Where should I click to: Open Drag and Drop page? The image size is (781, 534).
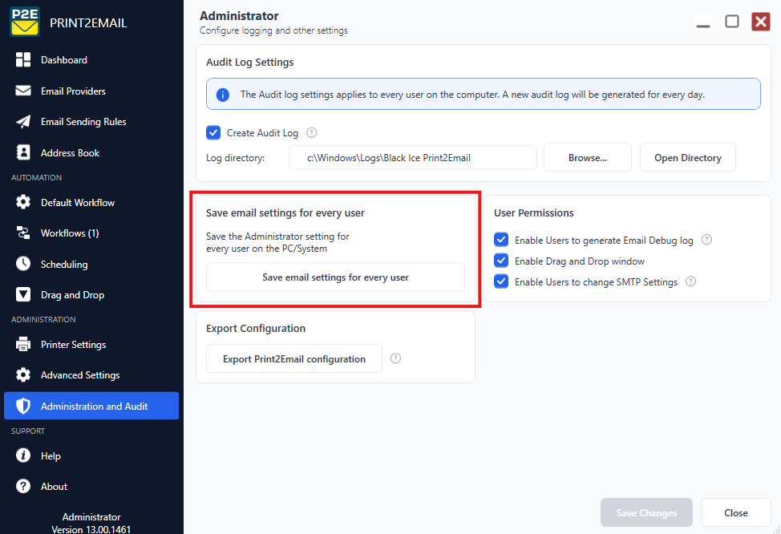point(91,294)
